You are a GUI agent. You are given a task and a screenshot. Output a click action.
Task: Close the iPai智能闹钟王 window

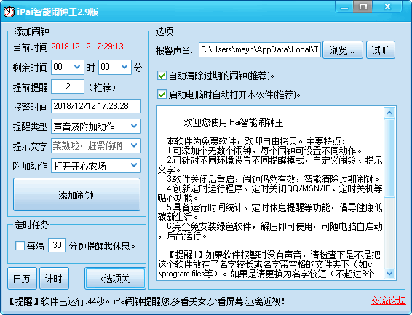pyautogui.click(x=387, y=7)
